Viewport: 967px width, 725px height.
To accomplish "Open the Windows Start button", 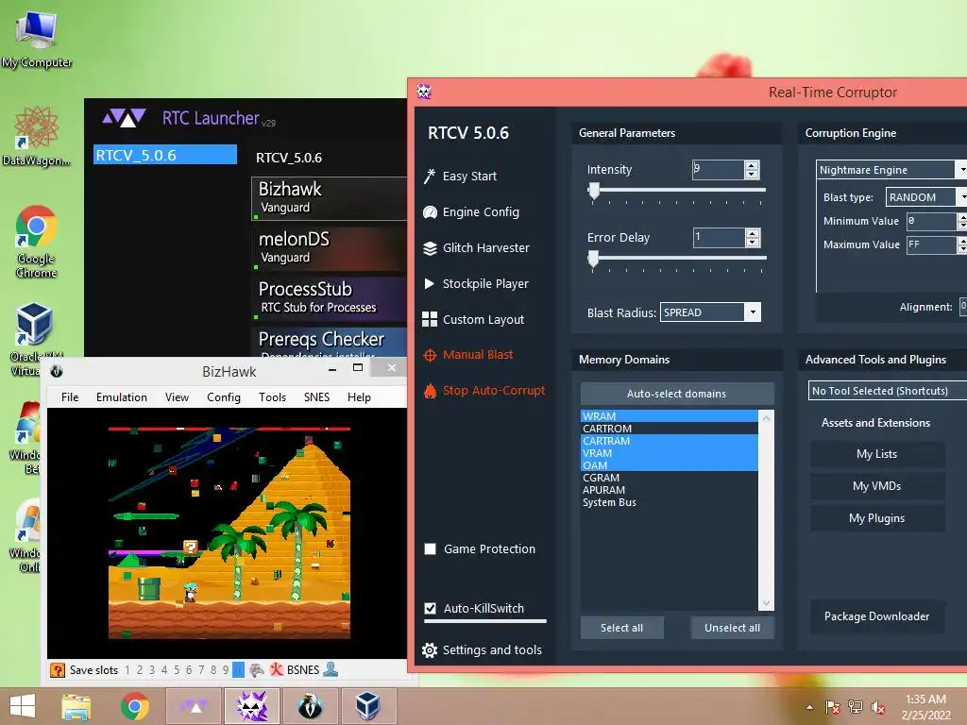I will tap(23, 706).
